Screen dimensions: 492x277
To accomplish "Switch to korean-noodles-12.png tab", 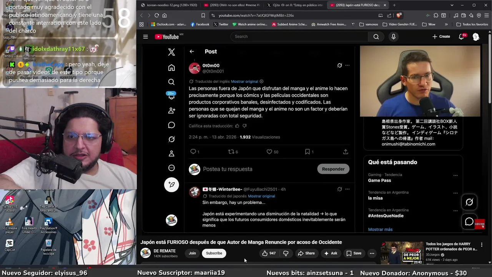I will pyautogui.click(x=168, y=5).
